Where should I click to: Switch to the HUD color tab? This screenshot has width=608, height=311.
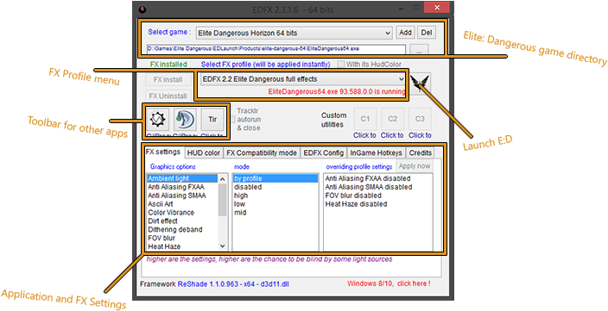click(x=204, y=153)
